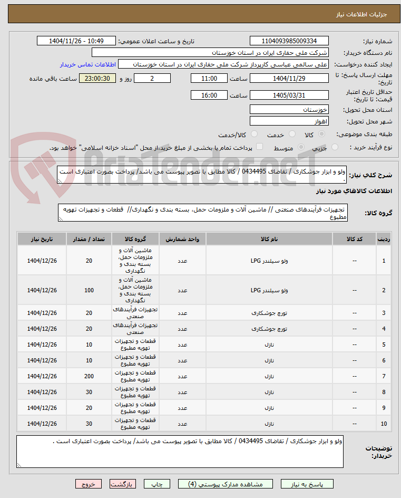Click the جزئیات اطلاعات نیاز page header
The height and width of the screenshot is (498, 401).
[361, 15]
